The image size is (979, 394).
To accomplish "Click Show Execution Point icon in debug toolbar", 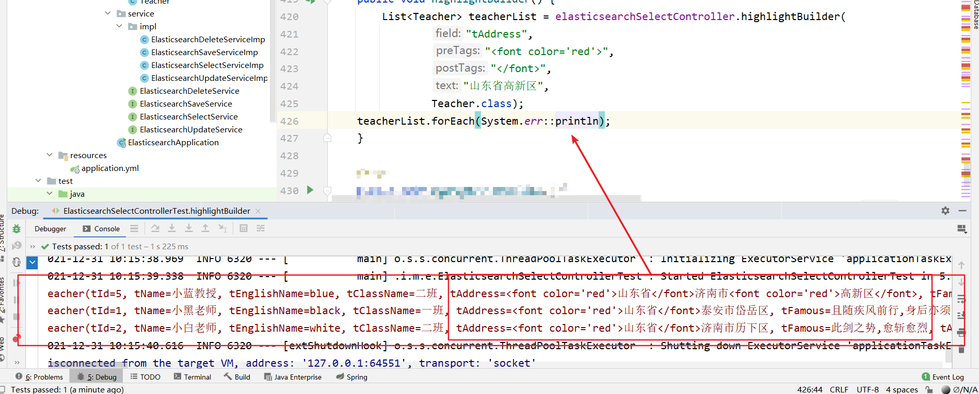I will click(x=134, y=228).
